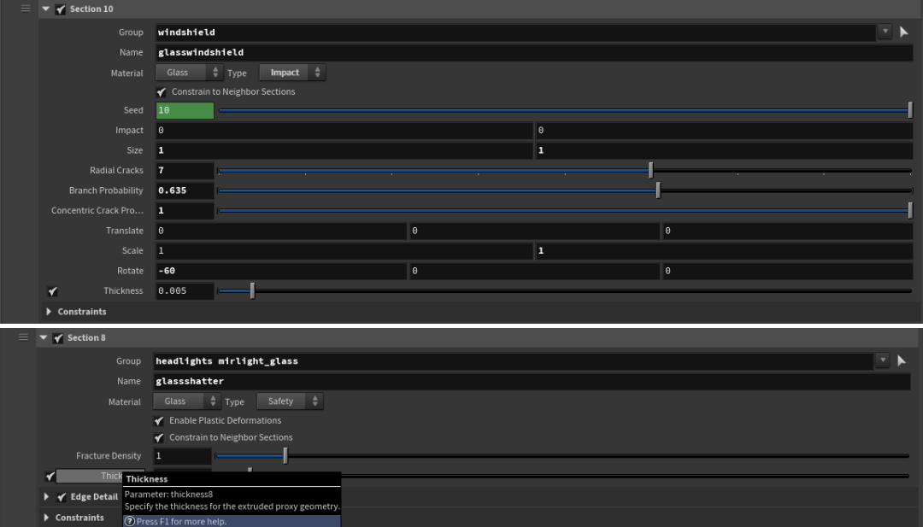Open the Material dropdown in Section 10
The height and width of the screenshot is (527, 923).
point(189,73)
